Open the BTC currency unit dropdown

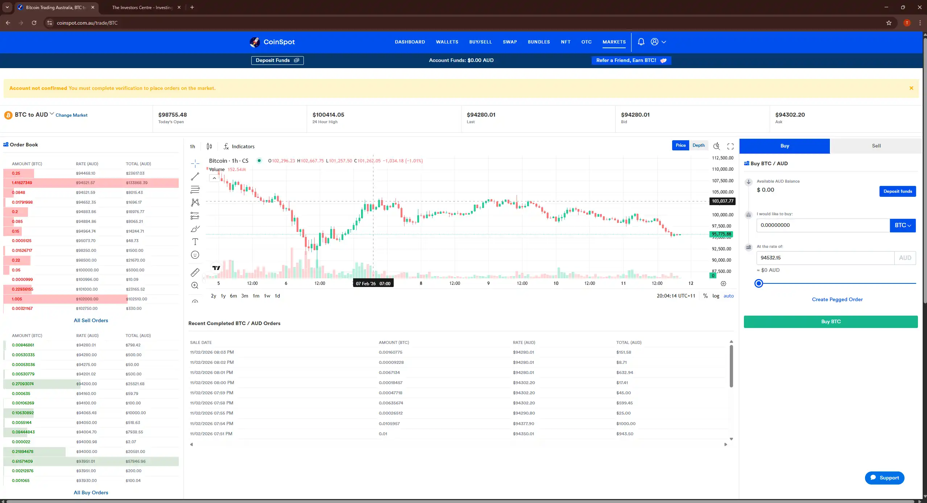point(903,225)
